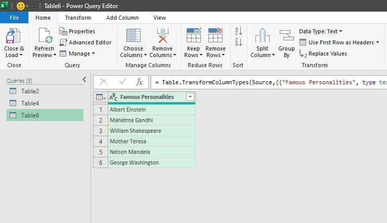This screenshot has height=223, width=387.
Task: Open the Remove Rows dropdown arrow
Action: pyautogui.click(x=223, y=55)
